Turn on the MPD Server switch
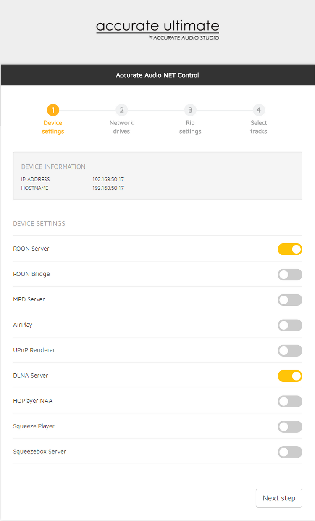 (x=290, y=300)
